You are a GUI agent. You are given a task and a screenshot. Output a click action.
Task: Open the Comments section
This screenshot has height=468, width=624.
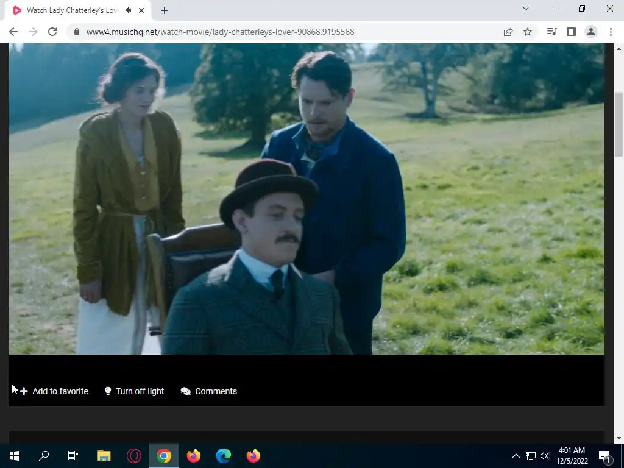[209, 391]
